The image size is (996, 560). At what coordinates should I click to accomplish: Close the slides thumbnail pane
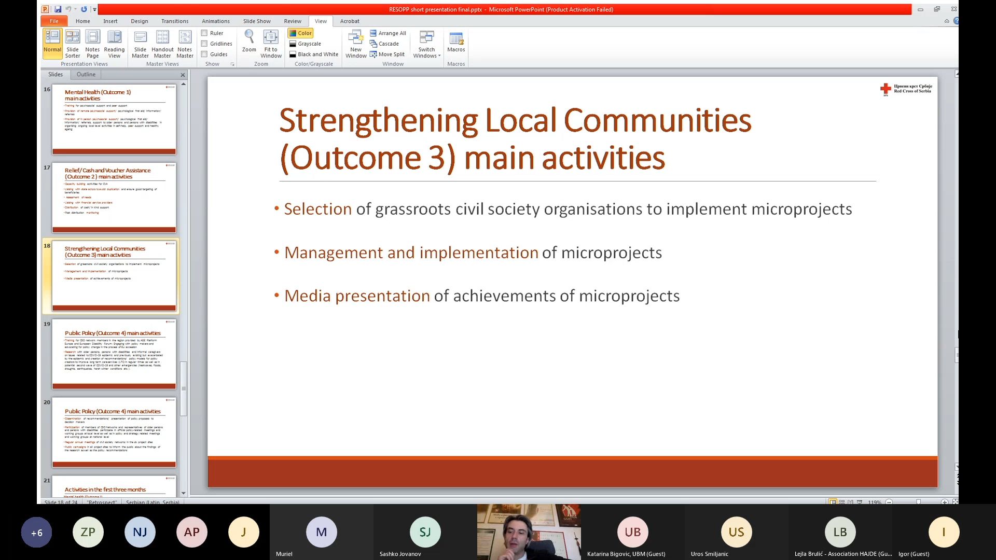pos(183,75)
